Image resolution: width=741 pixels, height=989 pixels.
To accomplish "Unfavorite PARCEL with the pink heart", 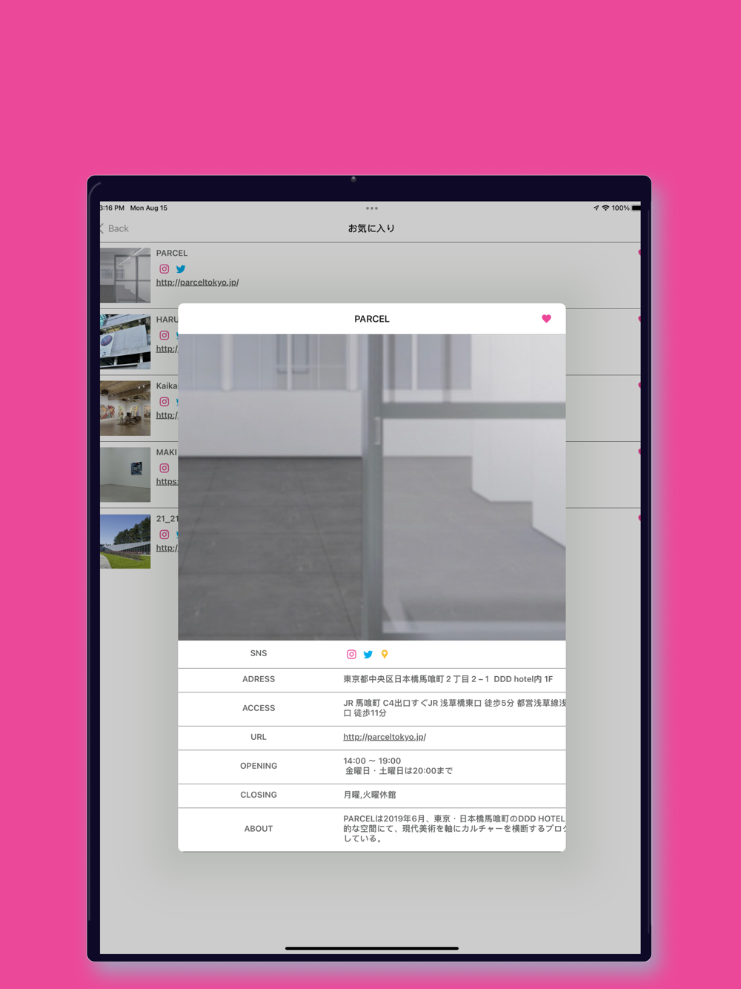I will tap(546, 319).
